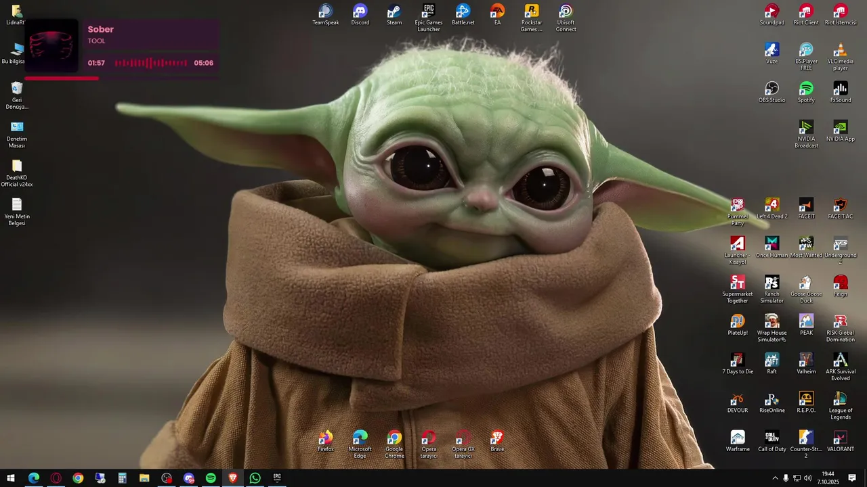The height and width of the screenshot is (487, 867).
Task: Select the Once Human desktop icon
Action: point(771,248)
